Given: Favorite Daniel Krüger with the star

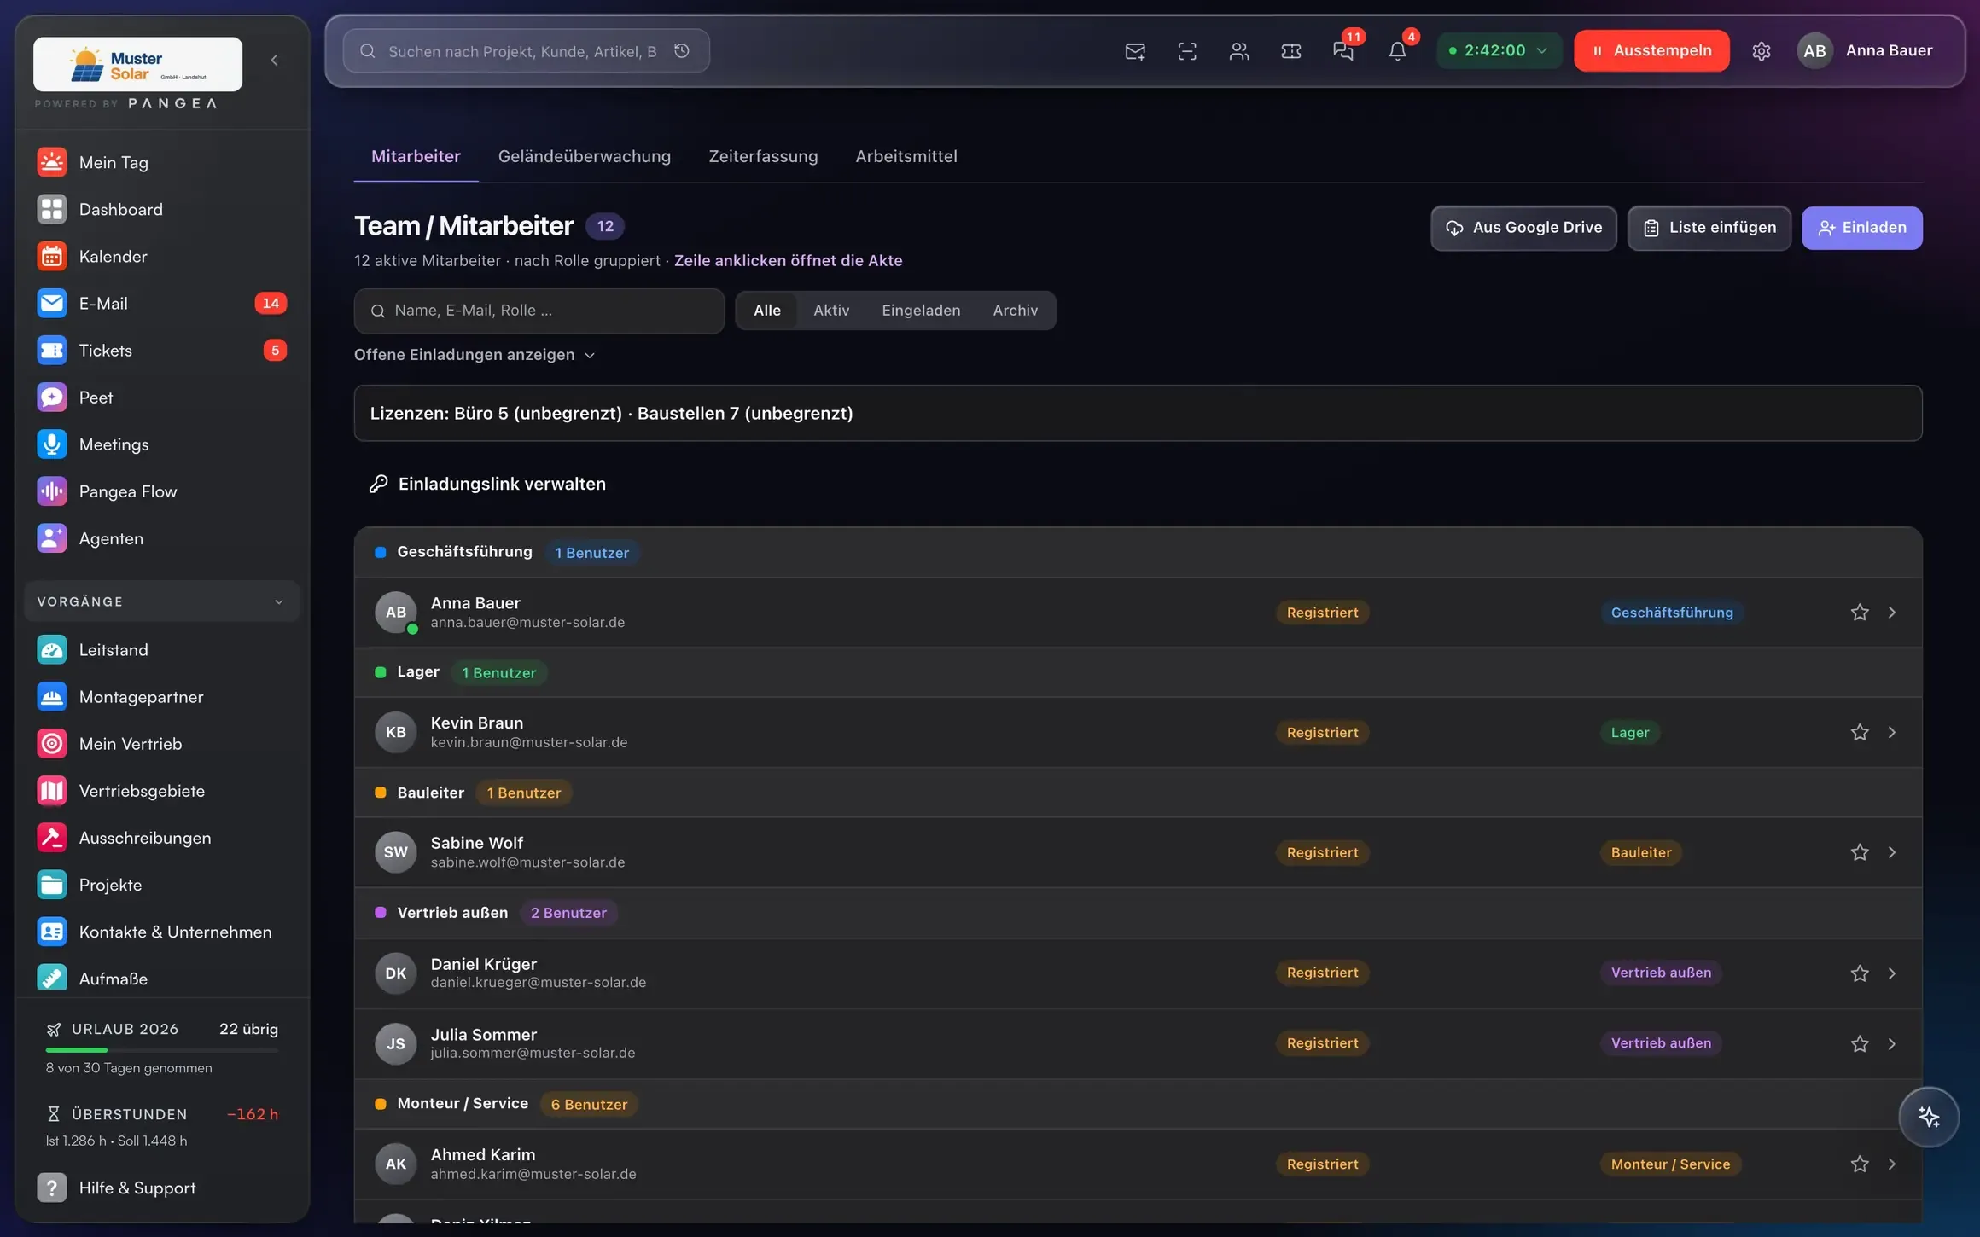Looking at the screenshot, I should [1860, 973].
